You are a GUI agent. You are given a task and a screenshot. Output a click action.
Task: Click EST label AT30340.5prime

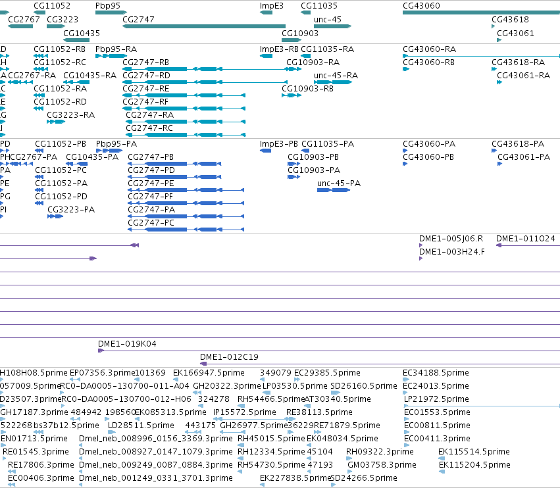[338, 399]
